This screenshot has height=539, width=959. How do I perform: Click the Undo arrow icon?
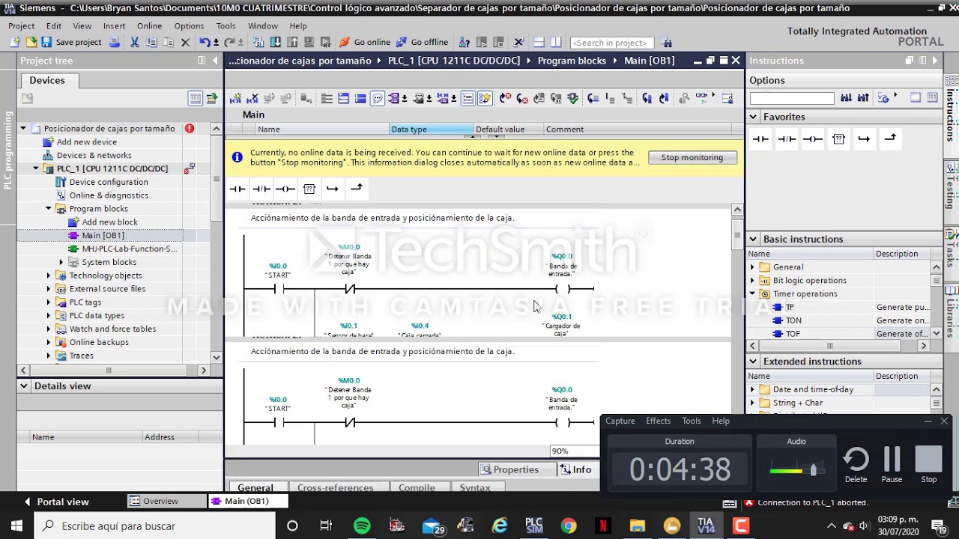205,43
